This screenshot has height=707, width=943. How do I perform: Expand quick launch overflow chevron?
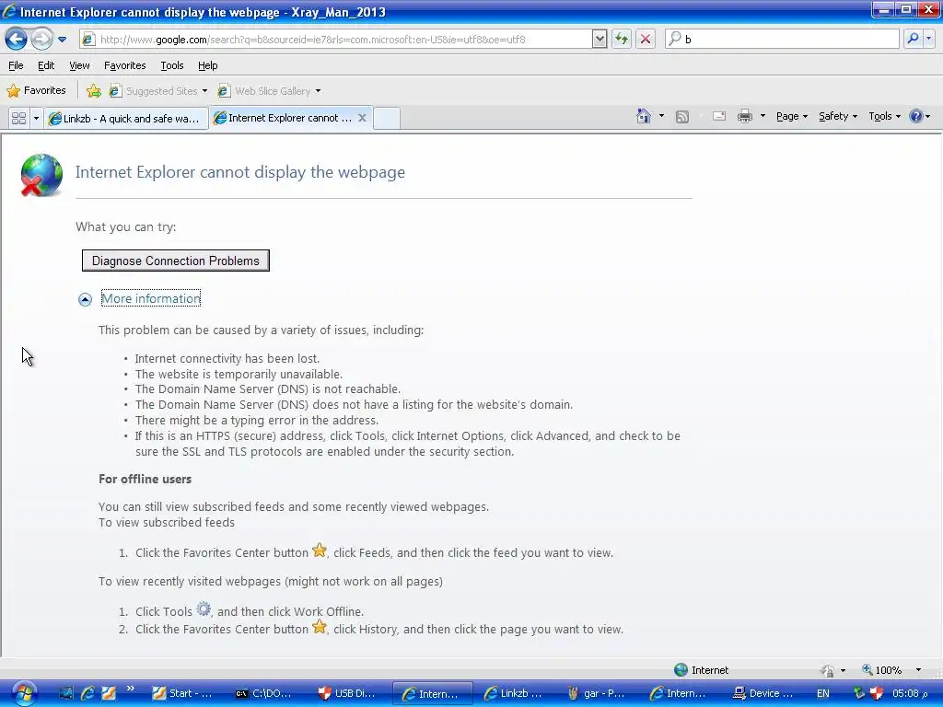(x=130, y=689)
